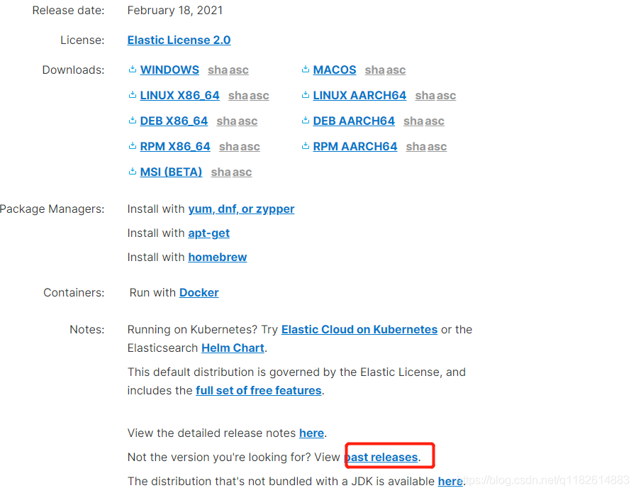Screen dimensions: 636x493
Task: Download the DEB AARCH64 package
Action: click(354, 121)
